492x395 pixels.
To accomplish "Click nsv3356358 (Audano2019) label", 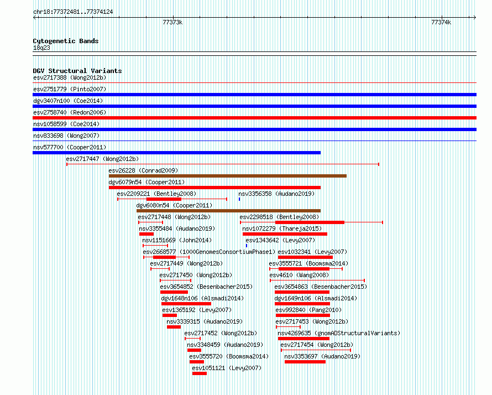I will coord(276,194).
